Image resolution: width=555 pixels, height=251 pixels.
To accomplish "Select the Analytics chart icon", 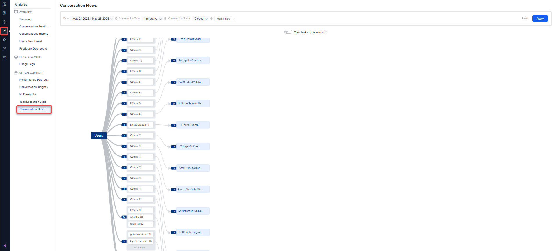I will point(4,31).
